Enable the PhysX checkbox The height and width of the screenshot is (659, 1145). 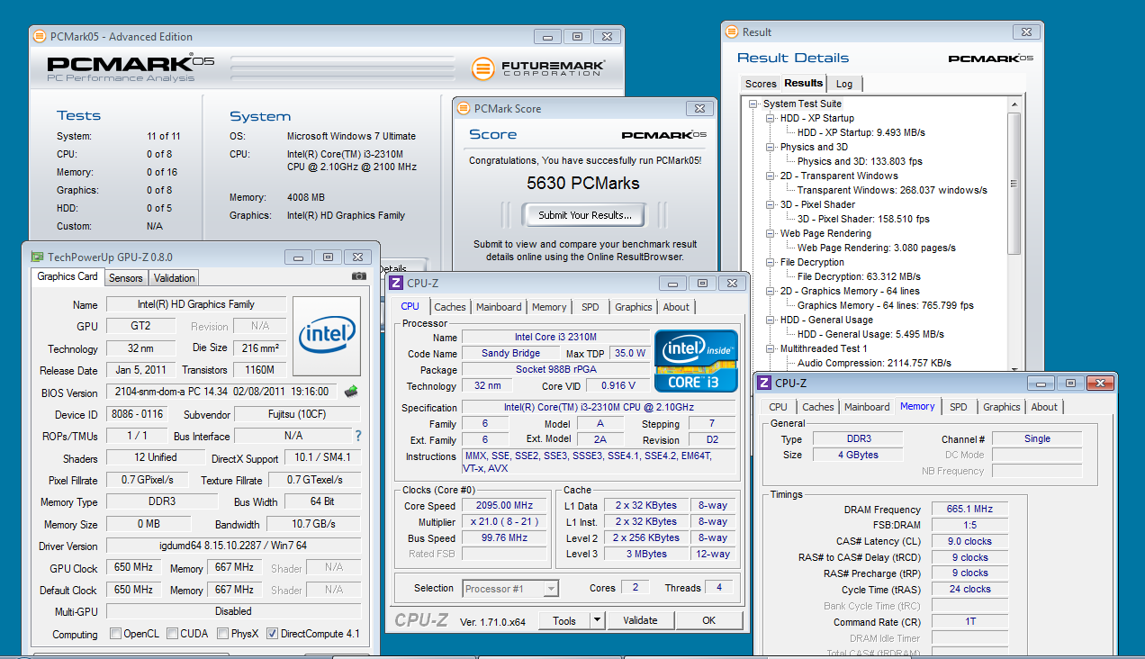pos(222,634)
